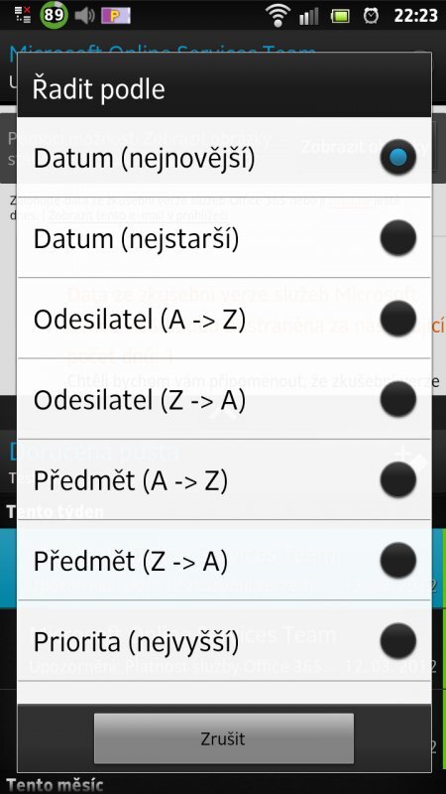This screenshot has height=794, width=446.
Task: Select the Datum (nejnovější) radio button
Action: point(398,158)
